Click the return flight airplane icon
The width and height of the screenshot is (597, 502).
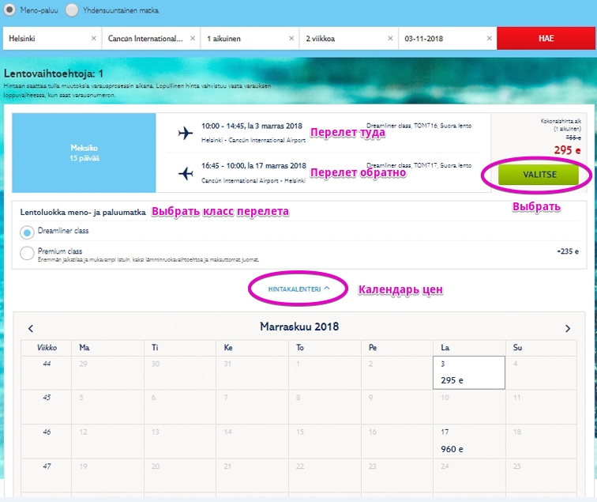[186, 173]
